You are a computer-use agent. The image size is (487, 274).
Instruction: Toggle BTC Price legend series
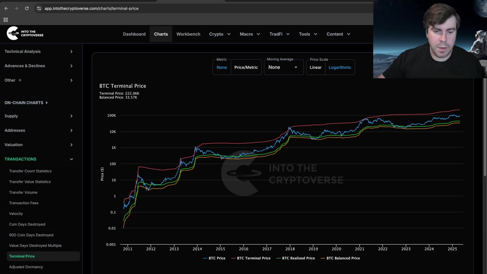coord(214,258)
